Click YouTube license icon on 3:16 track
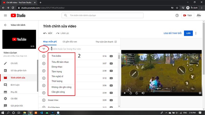 point(111,56)
